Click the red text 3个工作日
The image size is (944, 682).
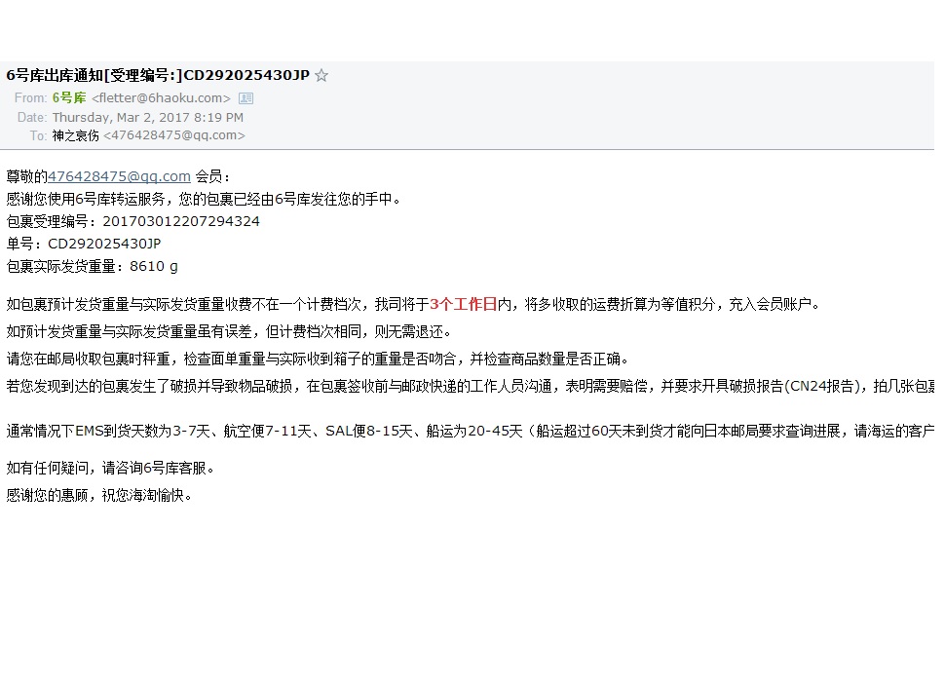[463, 304]
